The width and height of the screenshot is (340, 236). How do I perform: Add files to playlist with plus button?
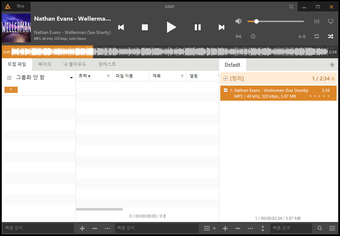click(225, 228)
